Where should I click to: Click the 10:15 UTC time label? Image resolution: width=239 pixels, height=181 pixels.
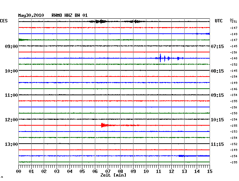tap(217, 120)
